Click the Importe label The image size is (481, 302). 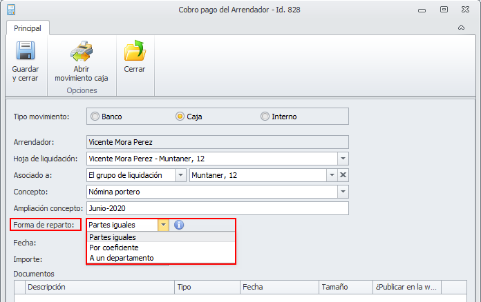(28, 259)
